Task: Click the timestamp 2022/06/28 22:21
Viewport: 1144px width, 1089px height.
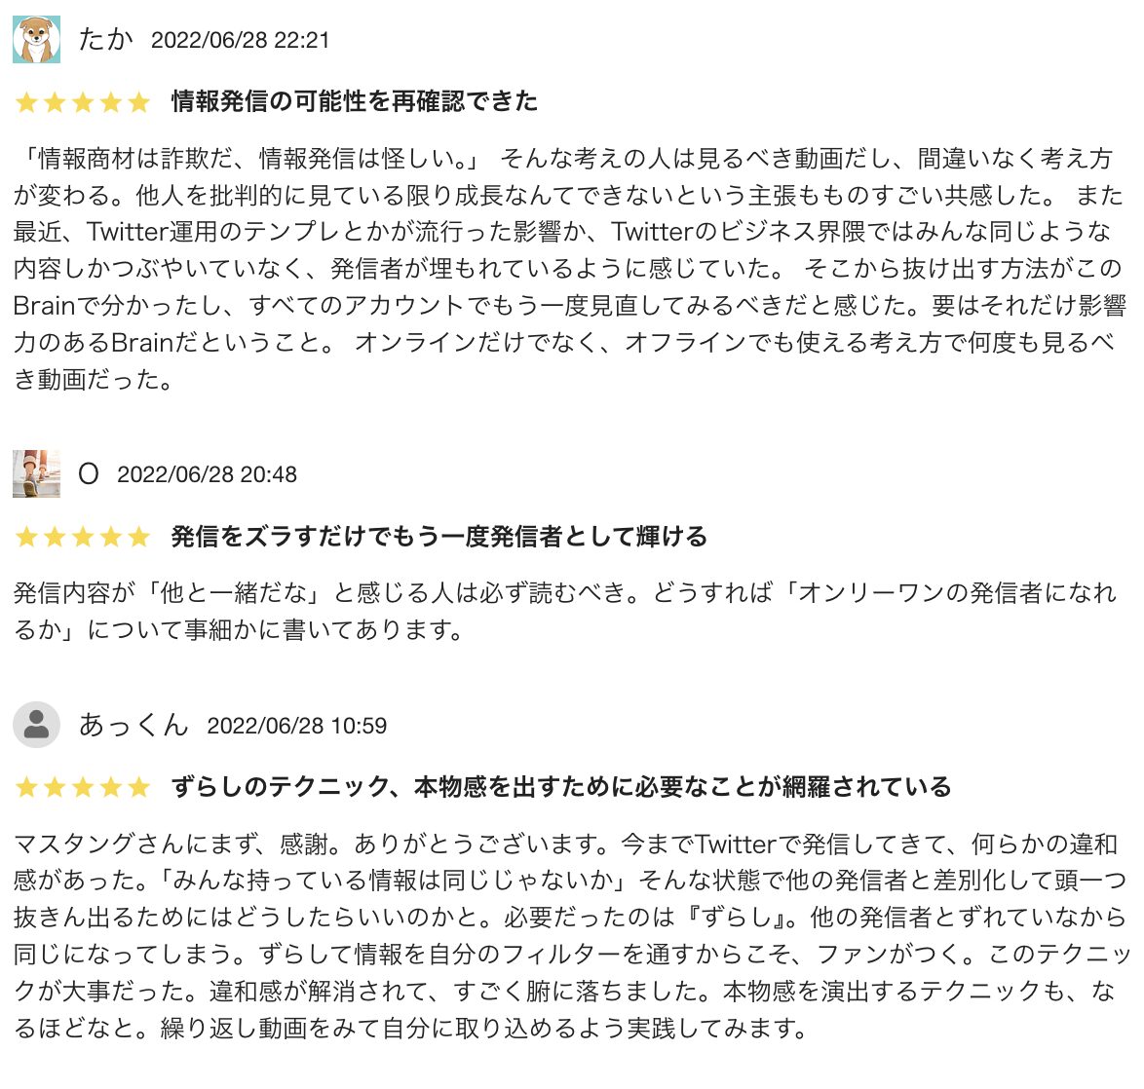Action: click(x=241, y=41)
